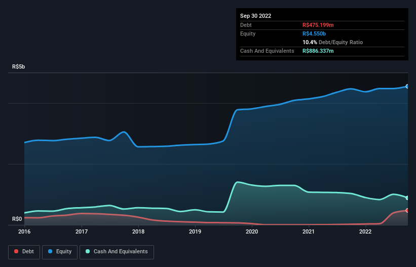
Task: Toggle the Debt series legend button
Action: click(x=24, y=252)
